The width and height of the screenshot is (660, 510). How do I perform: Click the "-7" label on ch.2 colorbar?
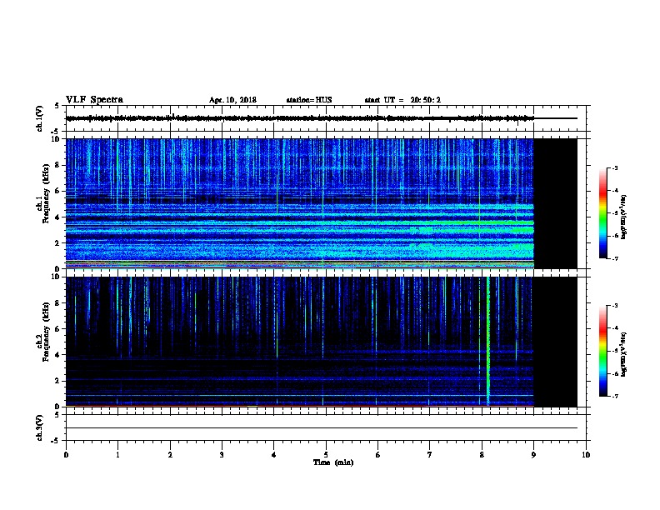click(614, 397)
